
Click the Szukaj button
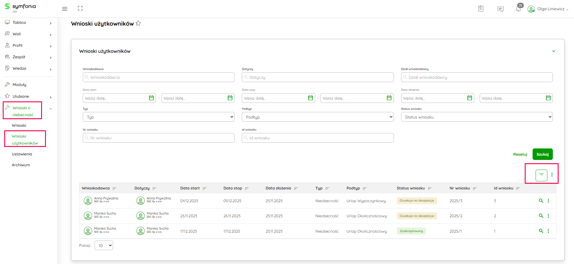click(x=542, y=154)
